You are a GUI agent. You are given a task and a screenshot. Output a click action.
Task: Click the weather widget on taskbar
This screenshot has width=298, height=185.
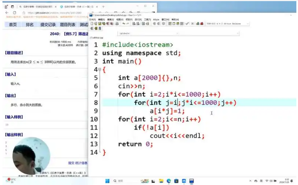[11, 180]
